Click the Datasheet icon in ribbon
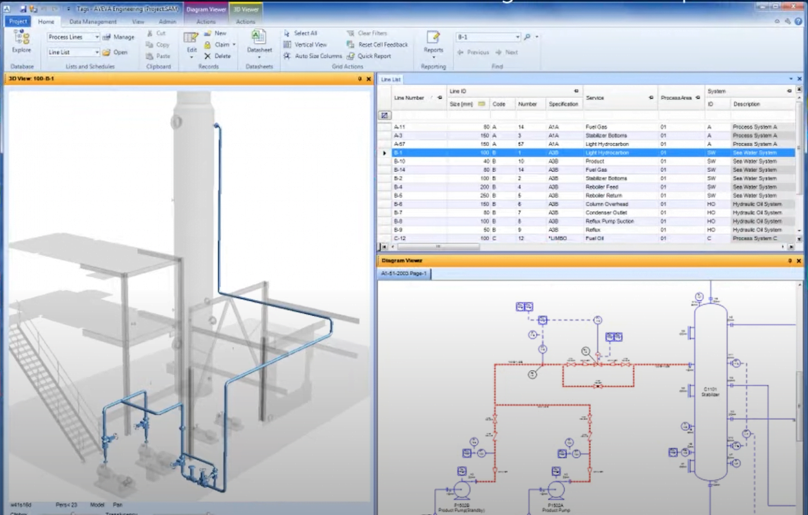Image resolution: width=808 pixels, height=515 pixels. click(259, 41)
